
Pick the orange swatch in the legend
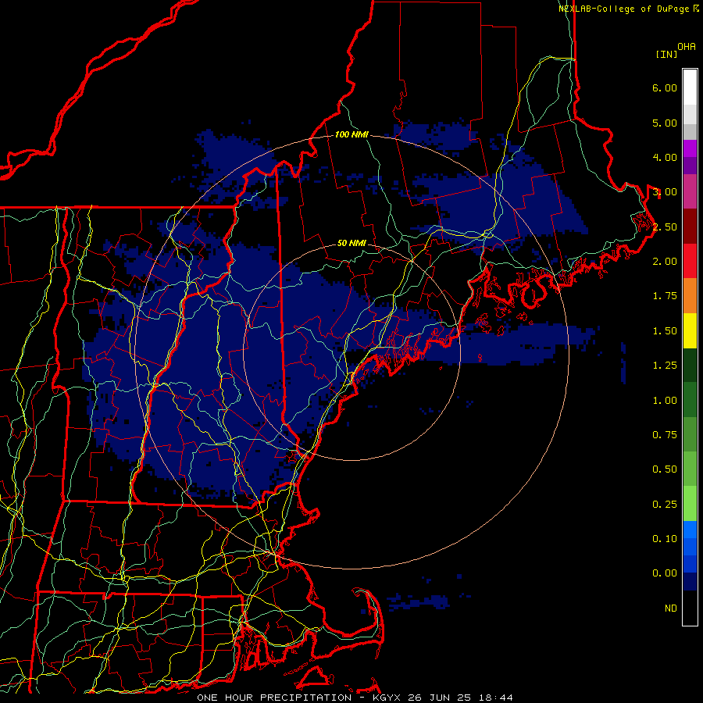tap(690, 296)
